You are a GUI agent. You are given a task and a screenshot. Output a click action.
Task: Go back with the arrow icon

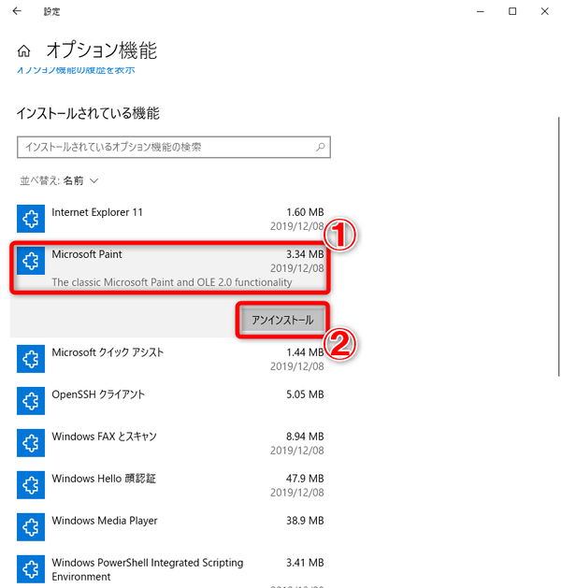(17, 11)
